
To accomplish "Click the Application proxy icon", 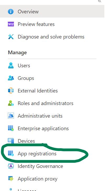I will point(11,178).
